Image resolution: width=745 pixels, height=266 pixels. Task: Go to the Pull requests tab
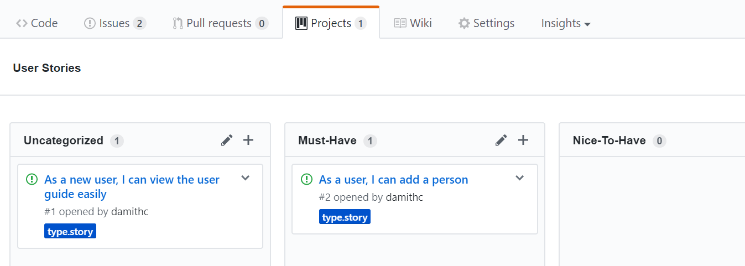click(x=220, y=23)
